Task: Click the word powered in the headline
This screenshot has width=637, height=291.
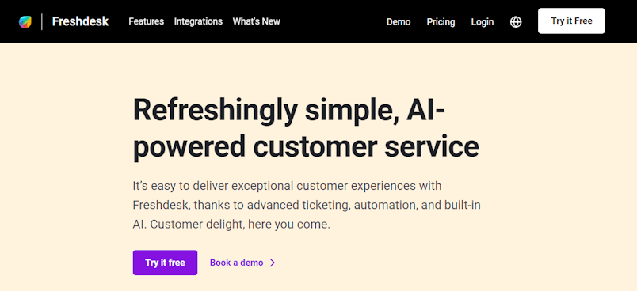Action: pos(189,146)
